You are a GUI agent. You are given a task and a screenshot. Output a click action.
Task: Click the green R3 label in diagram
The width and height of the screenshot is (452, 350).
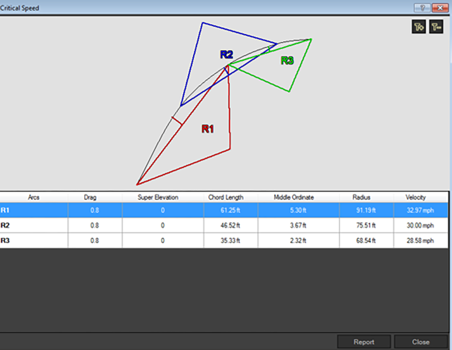[x=287, y=61]
